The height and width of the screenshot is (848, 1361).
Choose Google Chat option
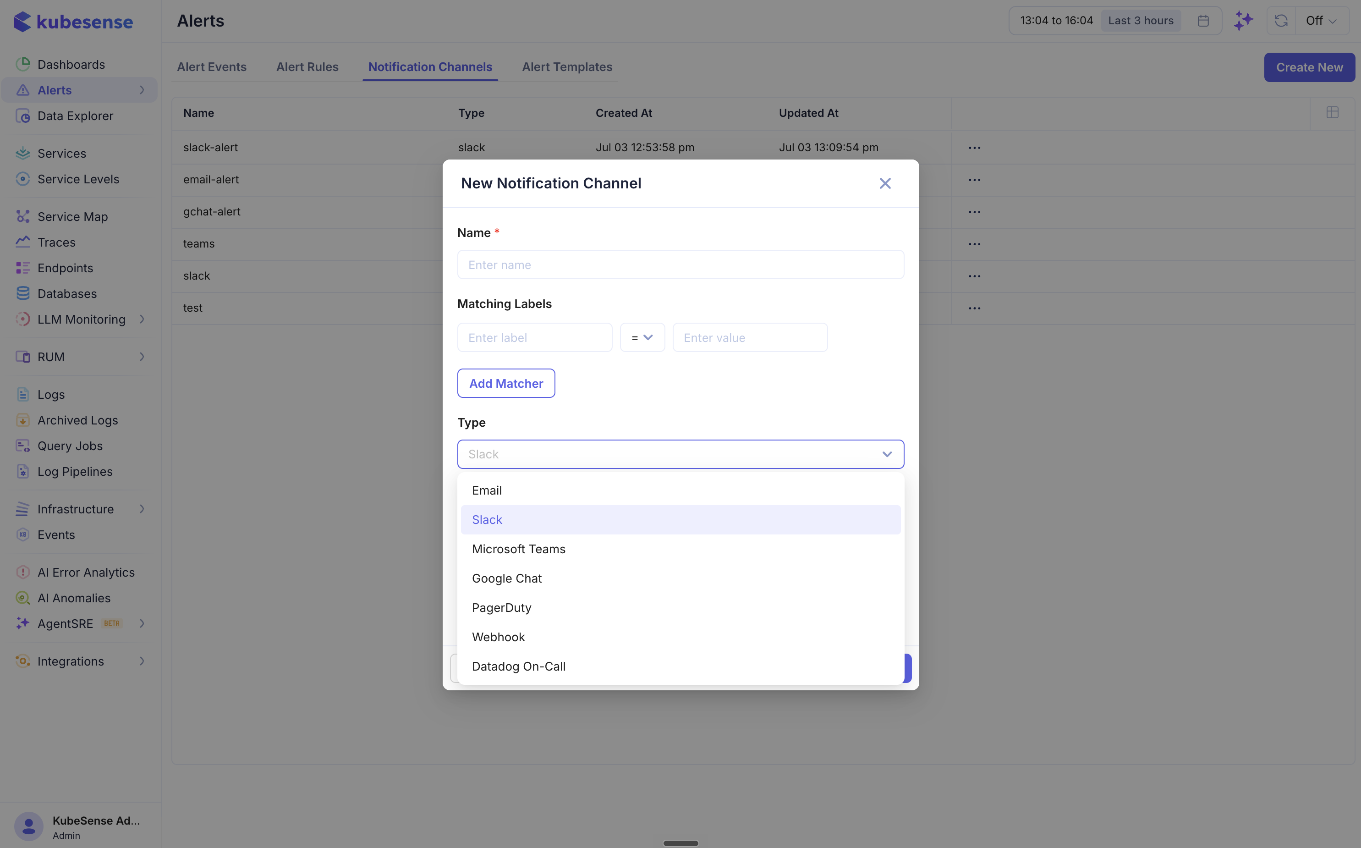pyautogui.click(x=680, y=578)
